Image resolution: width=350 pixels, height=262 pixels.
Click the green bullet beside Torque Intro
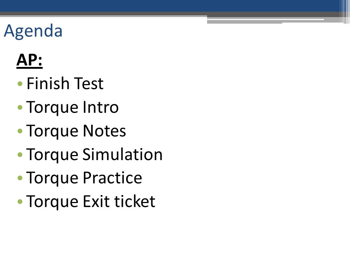tap(20, 107)
